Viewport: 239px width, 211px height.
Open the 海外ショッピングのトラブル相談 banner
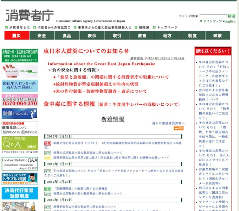(x=20, y=179)
